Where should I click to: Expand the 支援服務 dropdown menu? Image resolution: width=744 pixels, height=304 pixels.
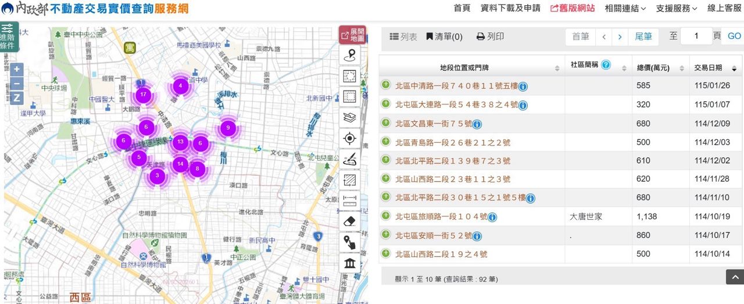(677, 8)
